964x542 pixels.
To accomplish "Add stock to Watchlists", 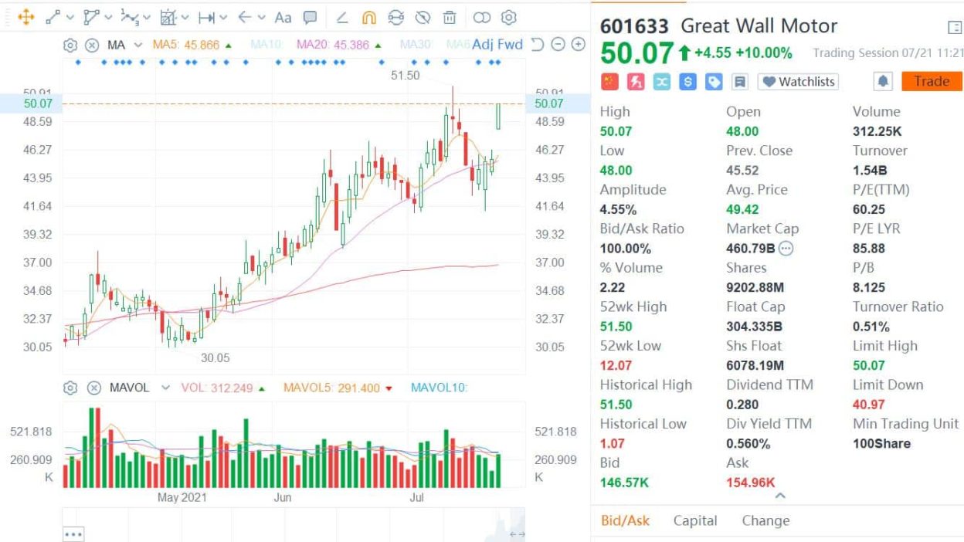I will coord(798,81).
